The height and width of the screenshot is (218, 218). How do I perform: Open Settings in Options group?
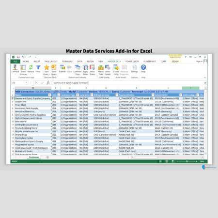click(134, 69)
